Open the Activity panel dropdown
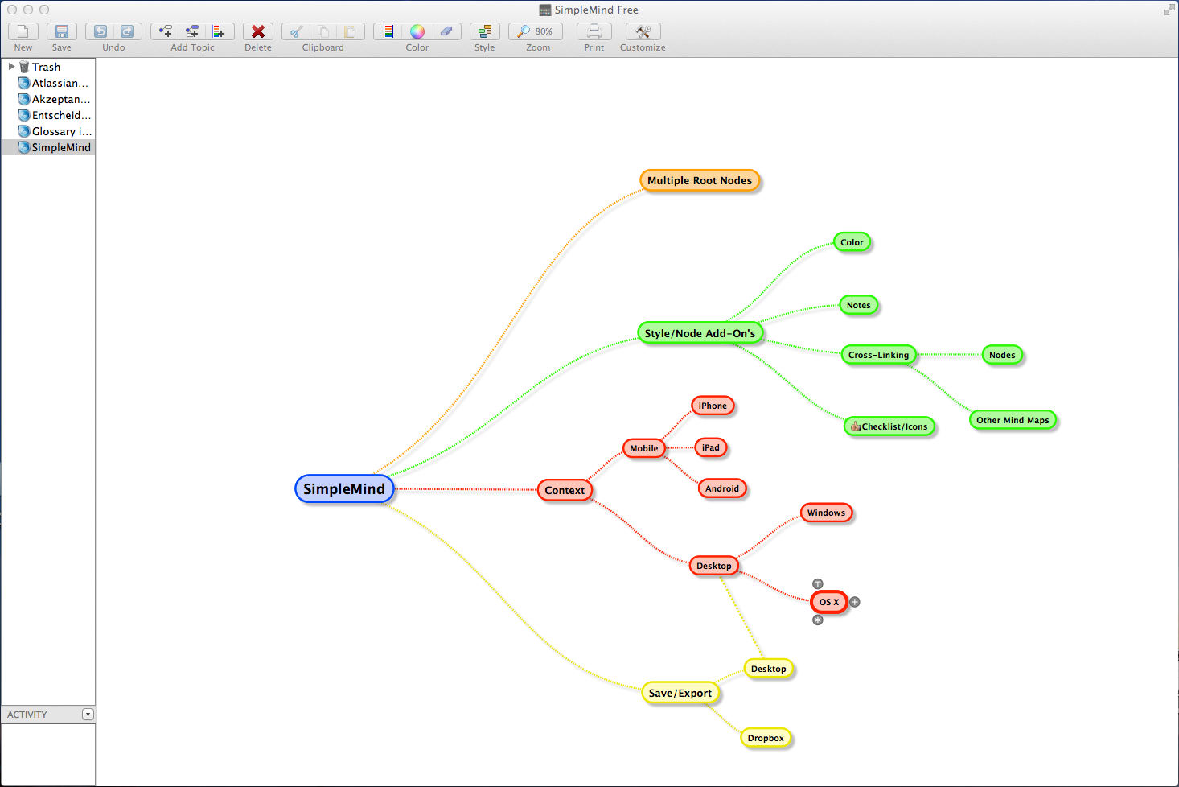Screen dimensions: 1179x787 pos(88,714)
